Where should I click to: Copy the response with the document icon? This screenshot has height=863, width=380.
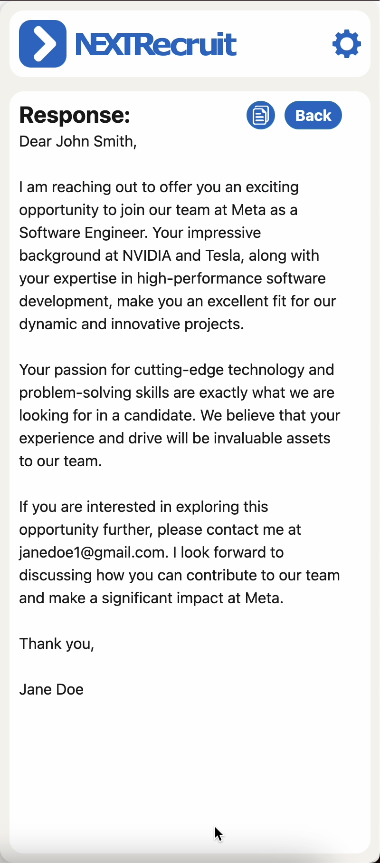pos(261,115)
